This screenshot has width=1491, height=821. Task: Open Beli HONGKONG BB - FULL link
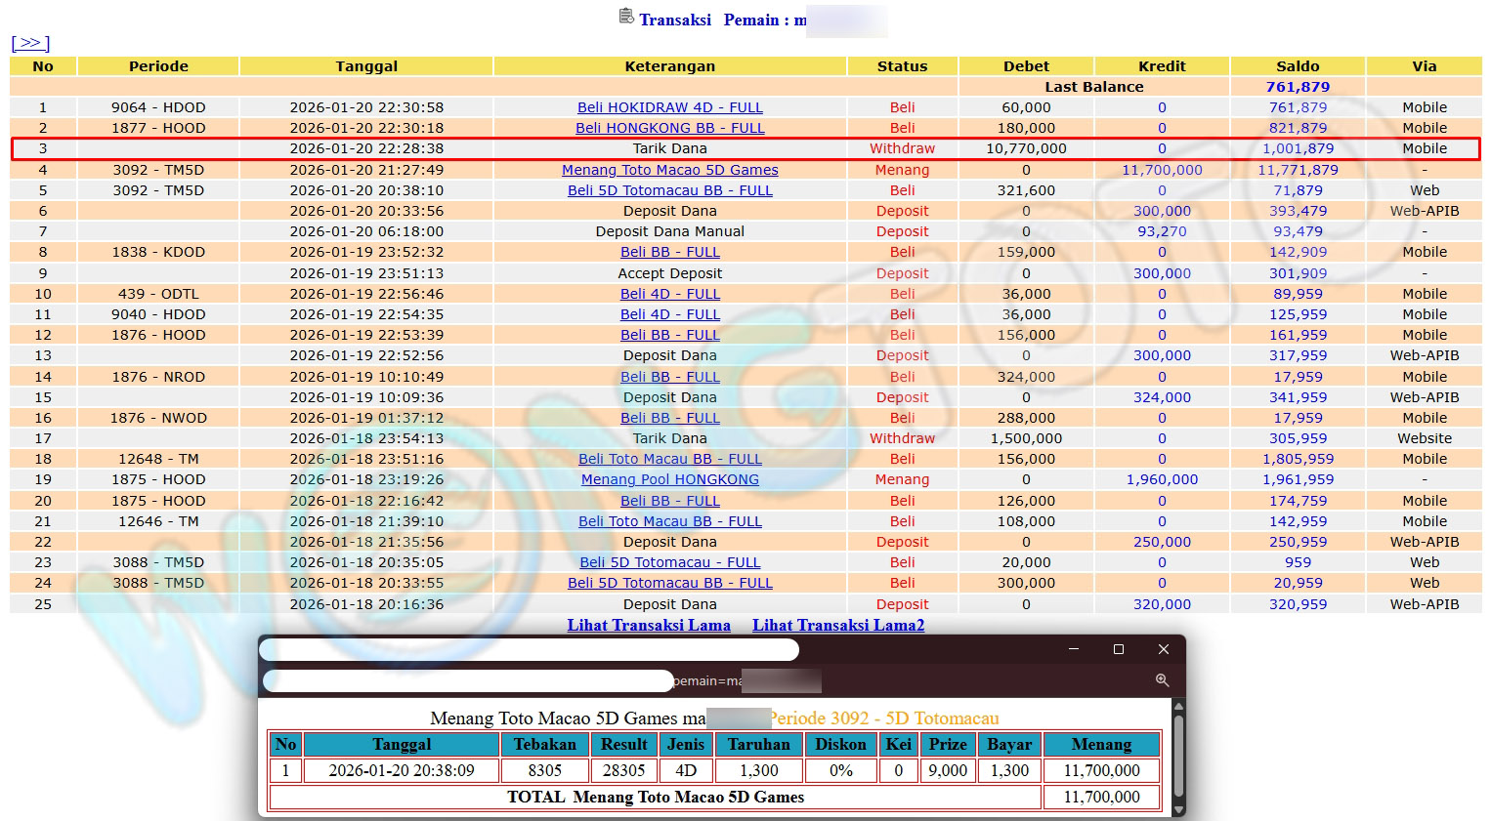click(669, 128)
